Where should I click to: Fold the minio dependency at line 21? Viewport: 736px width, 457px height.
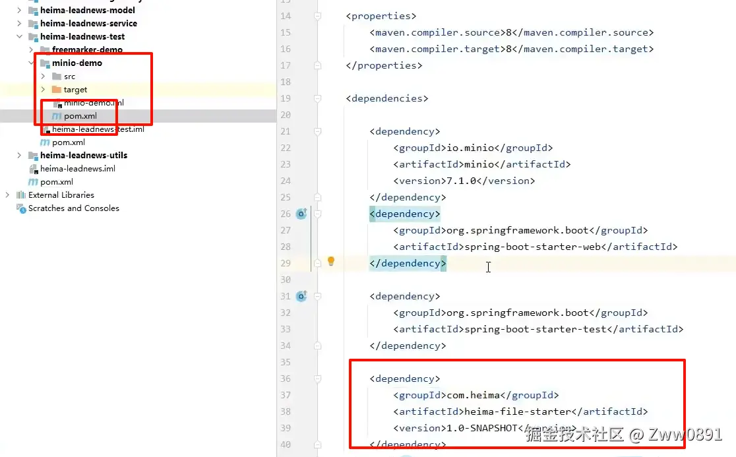pyautogui.click(x=317, y=131)
